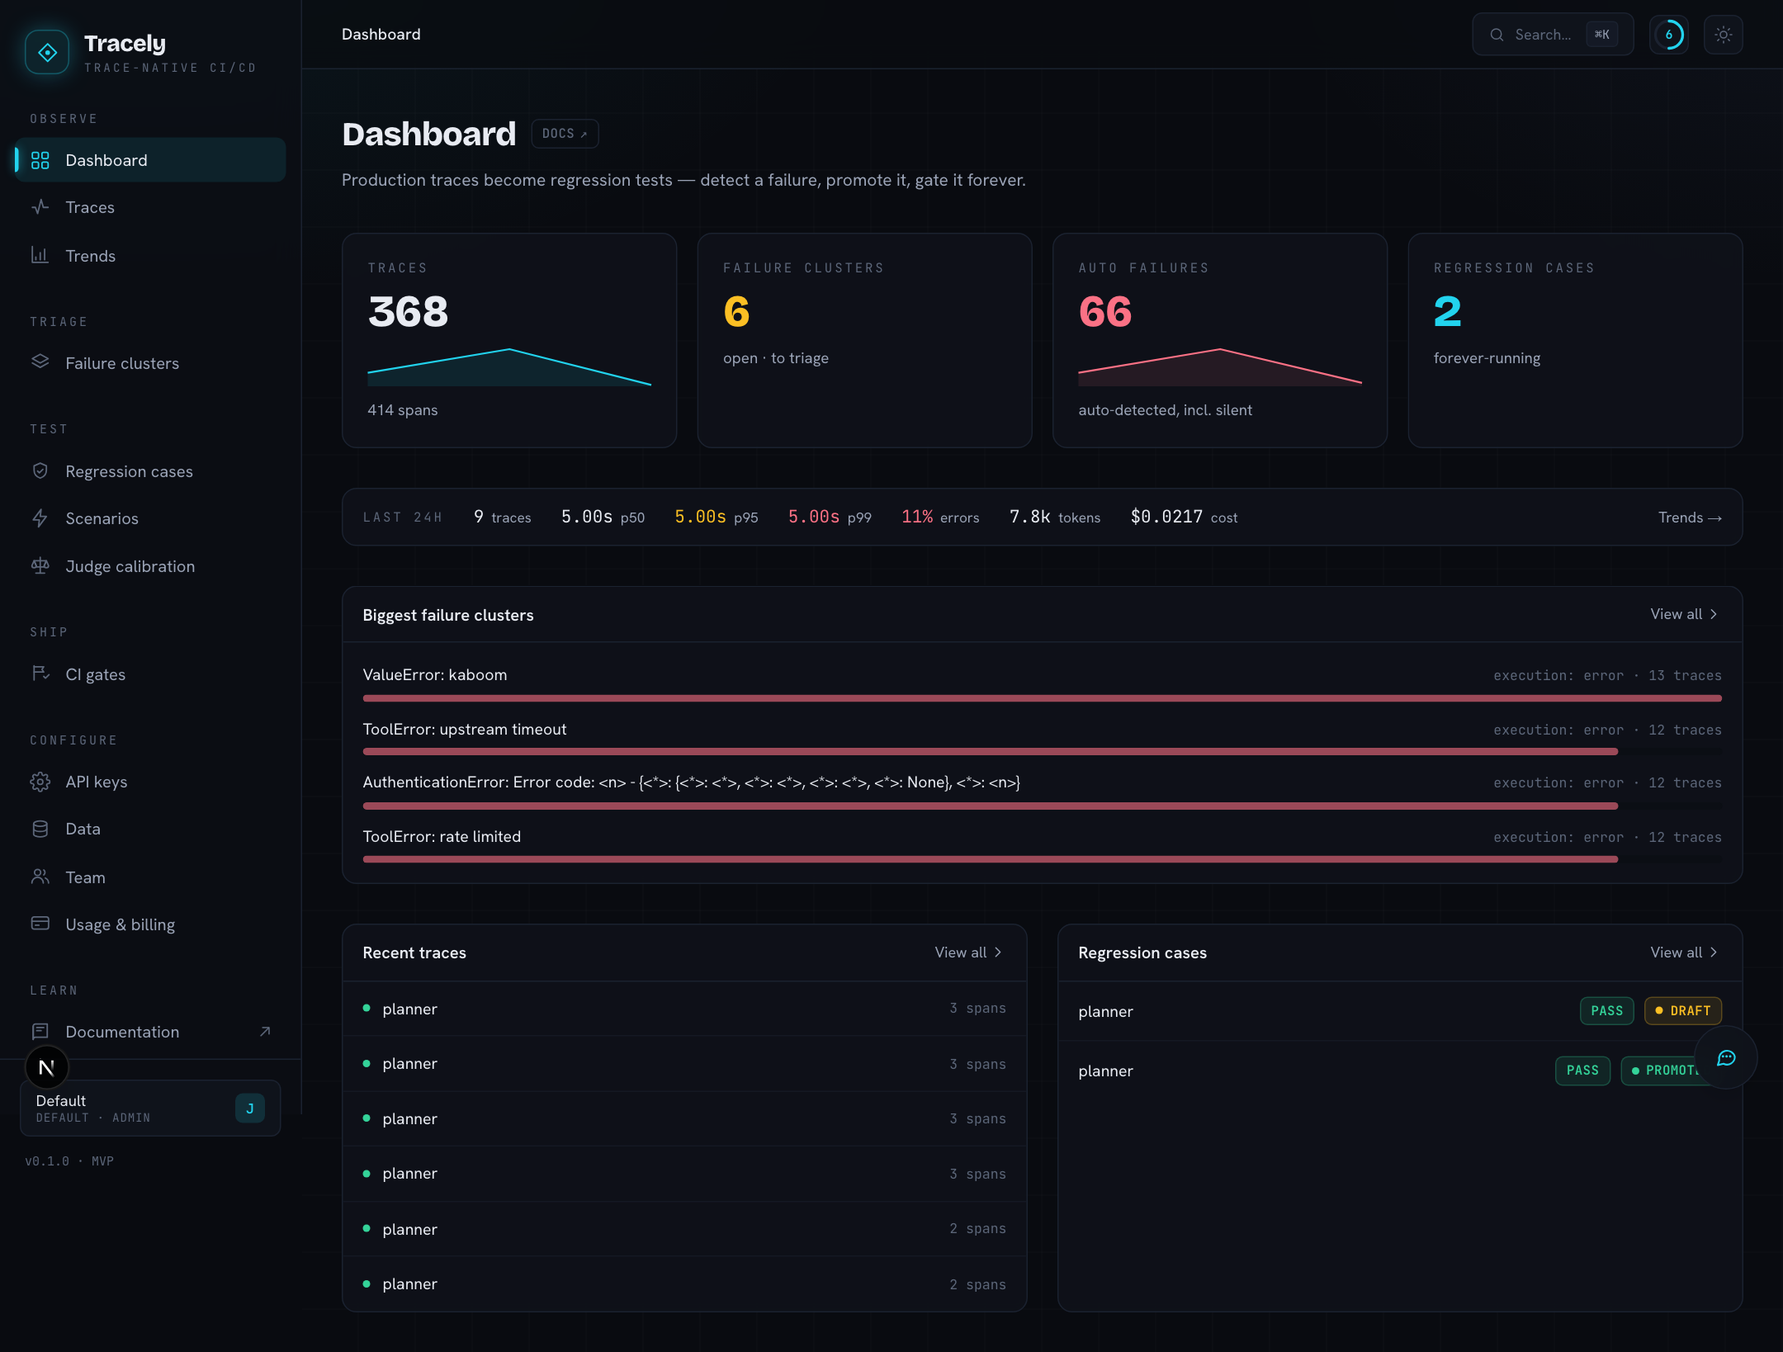Go to Traces in sidebar
Screen dimensions: 1783x1352
pyautogui.click(x=150, y=207)
